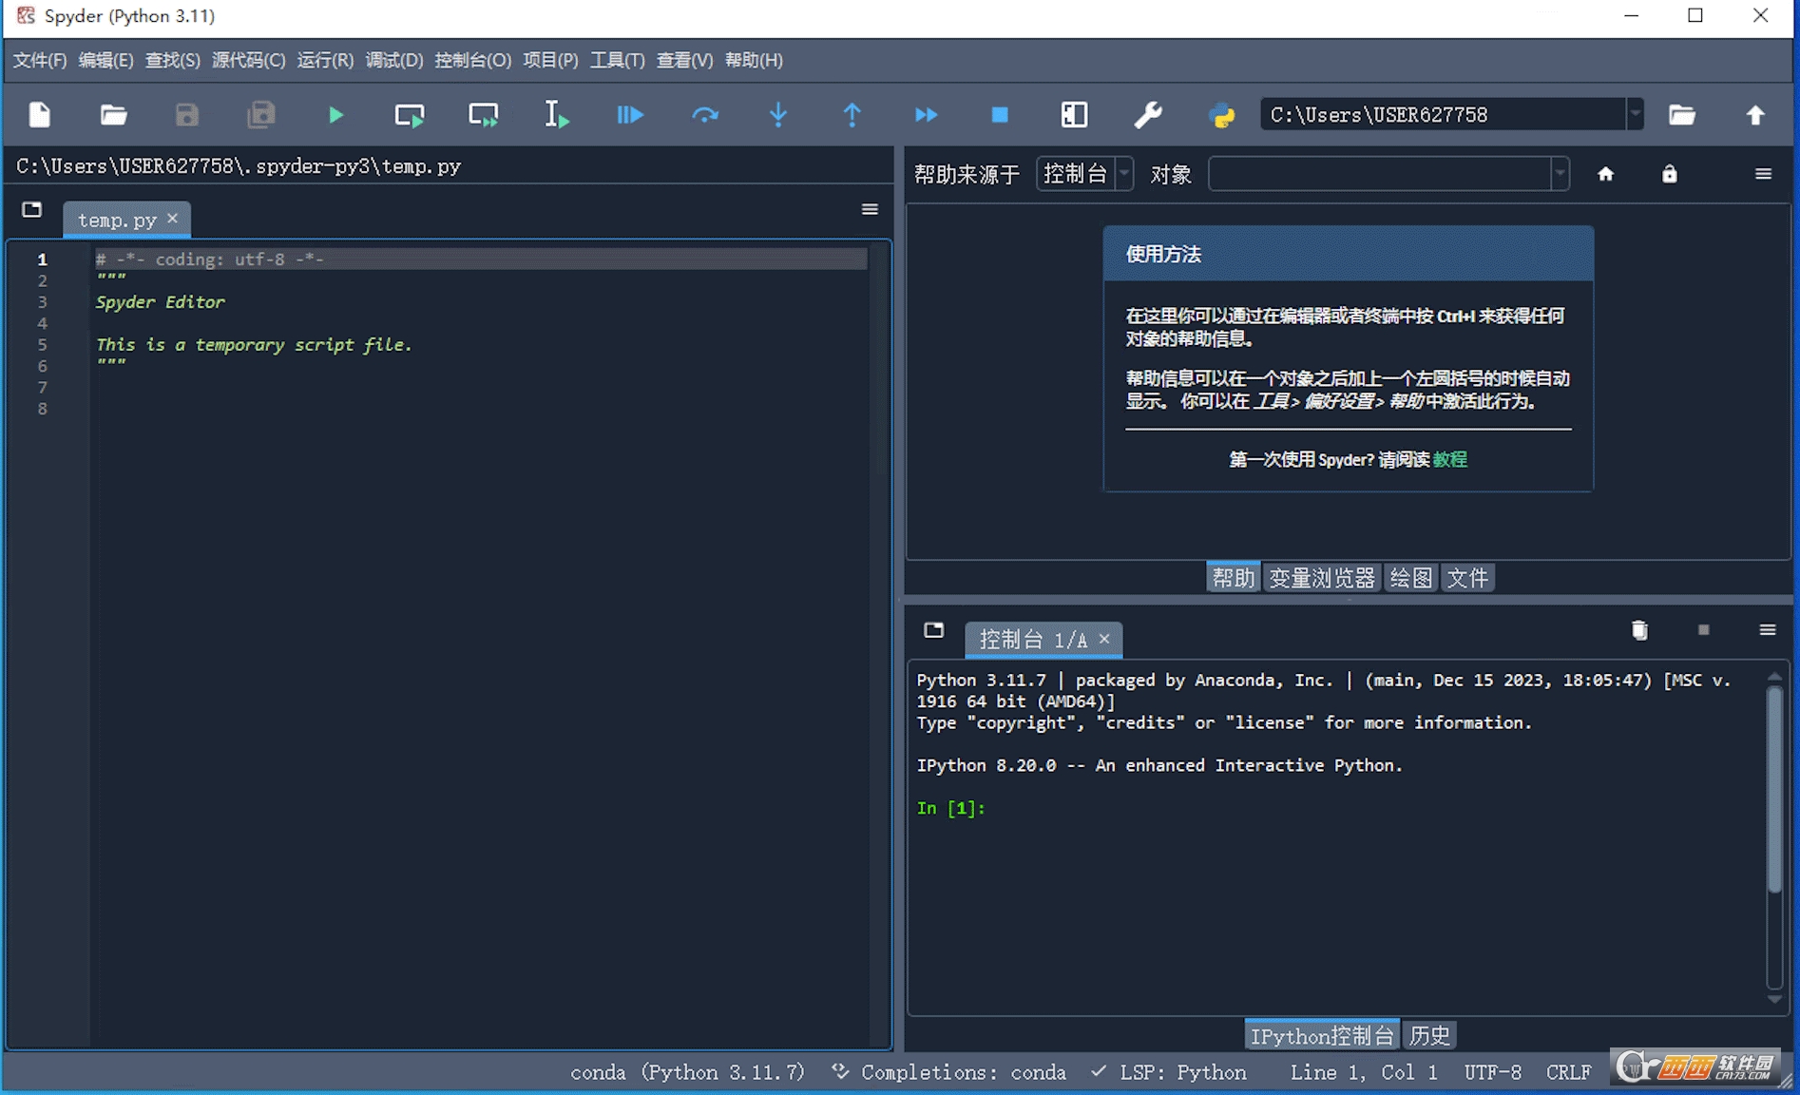Run selection or current line icon

click(x=557, y=115)
